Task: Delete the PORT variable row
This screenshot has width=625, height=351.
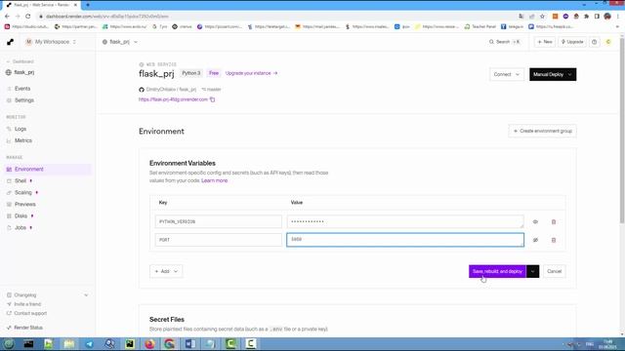Action: 554,240
